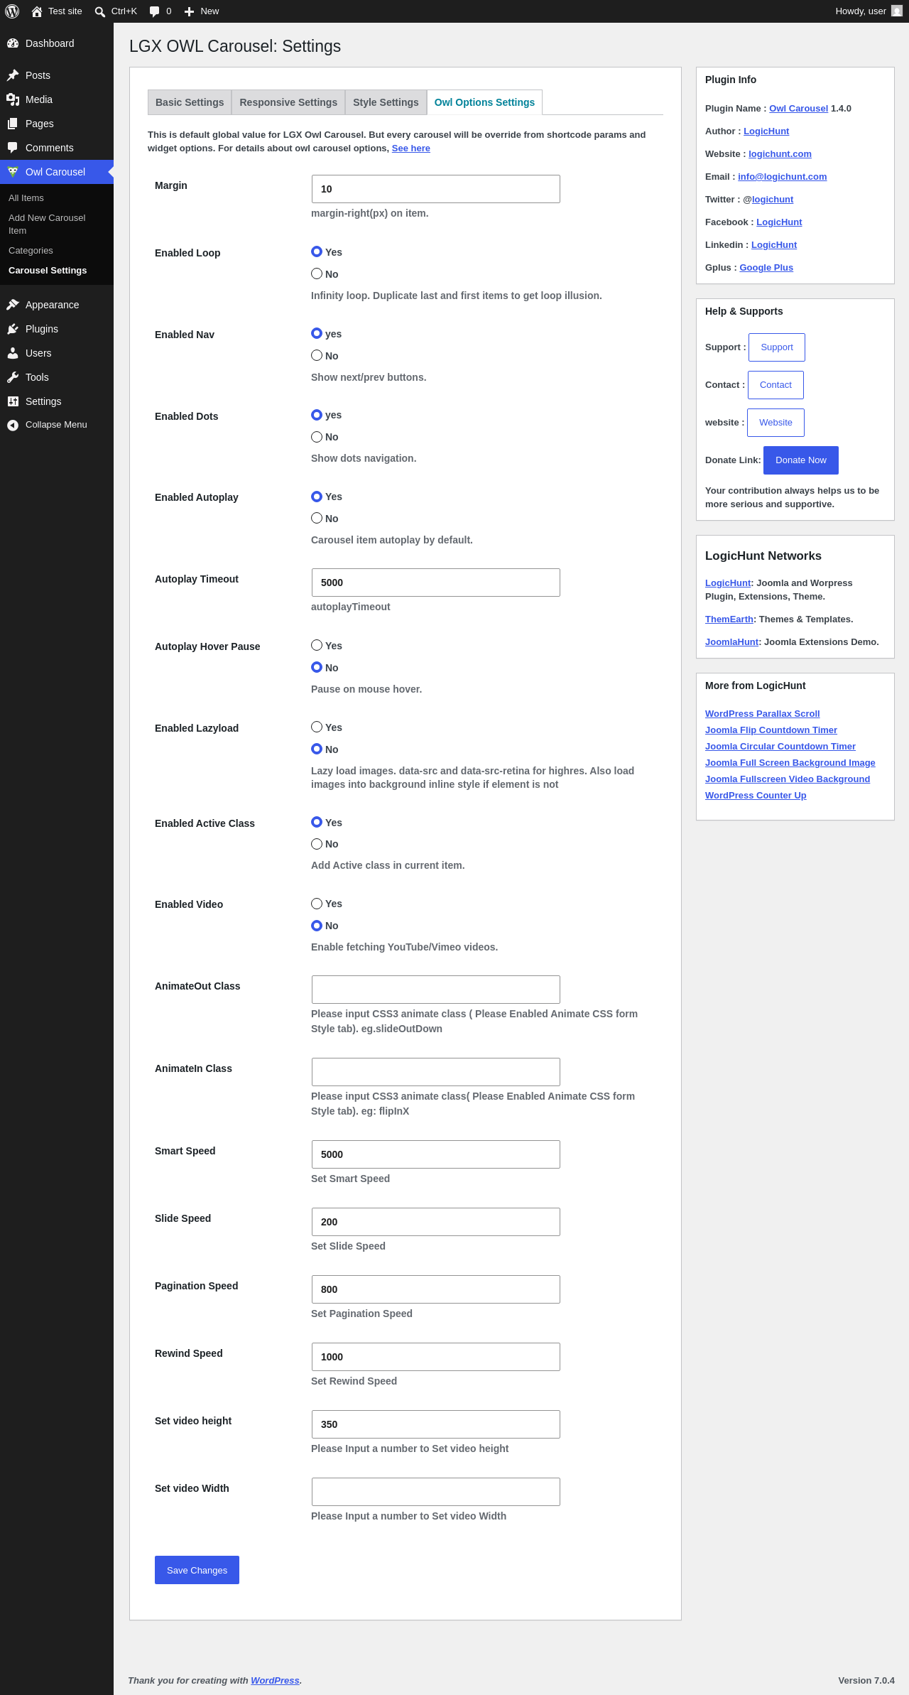Image resolution: width=909 pixels, height=1695 pixels.
Task: Open comments bubble icon in admin bar
Action: (x=155, y=11)
